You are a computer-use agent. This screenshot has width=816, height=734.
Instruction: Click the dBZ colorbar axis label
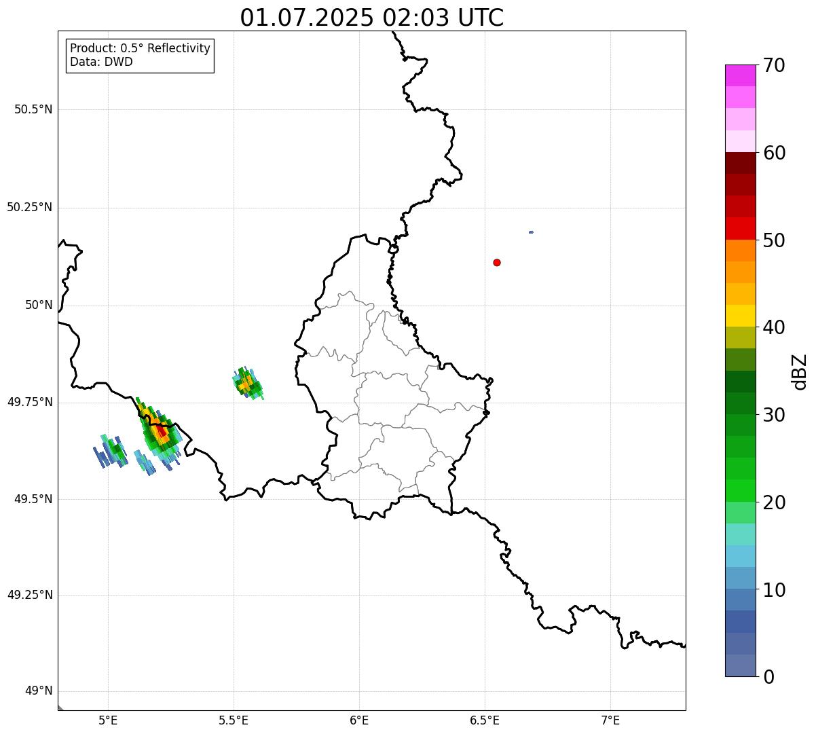point(800,371)
